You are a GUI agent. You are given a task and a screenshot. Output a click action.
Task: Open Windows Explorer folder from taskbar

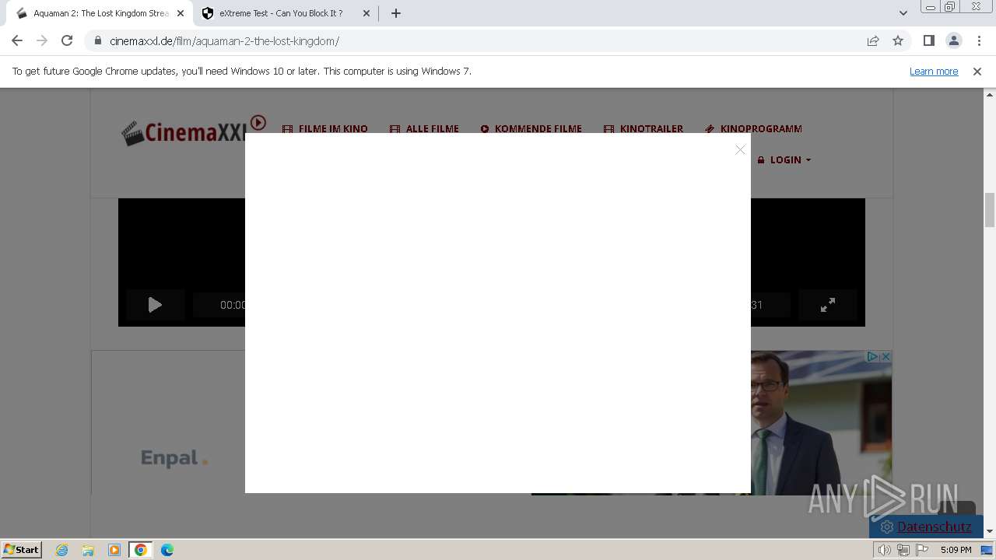coord(88,550)
